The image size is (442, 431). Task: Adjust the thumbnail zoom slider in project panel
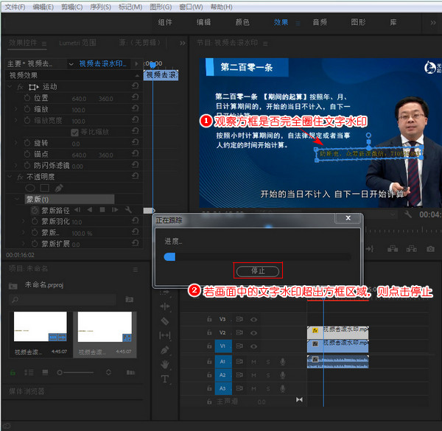[x=76, y=373]
